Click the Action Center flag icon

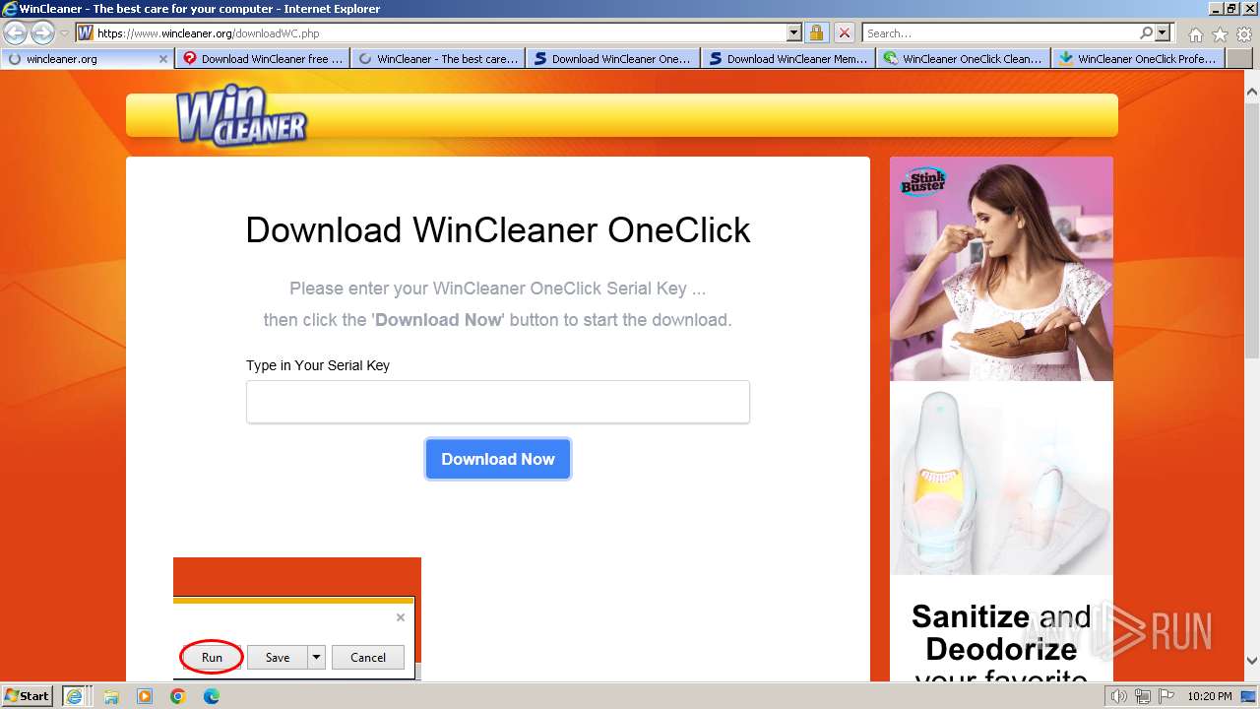1165,697
